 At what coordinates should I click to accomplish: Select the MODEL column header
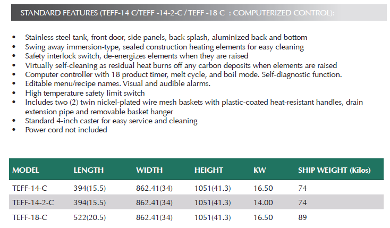point(26,170)
